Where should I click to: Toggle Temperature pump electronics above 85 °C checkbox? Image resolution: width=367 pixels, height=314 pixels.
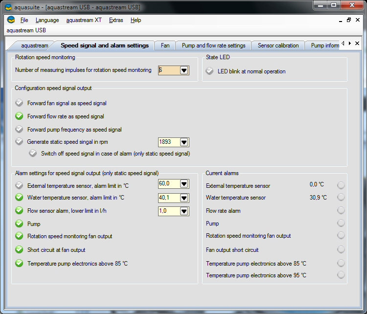19,263
